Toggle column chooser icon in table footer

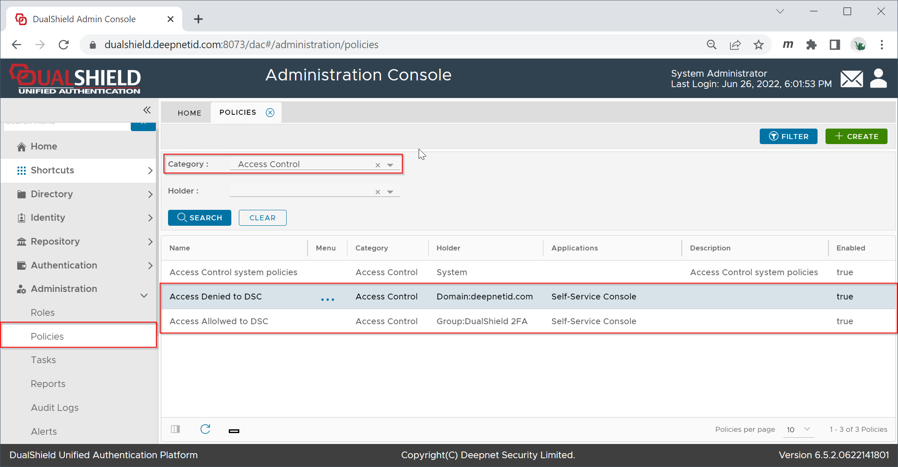pos(176,429)
